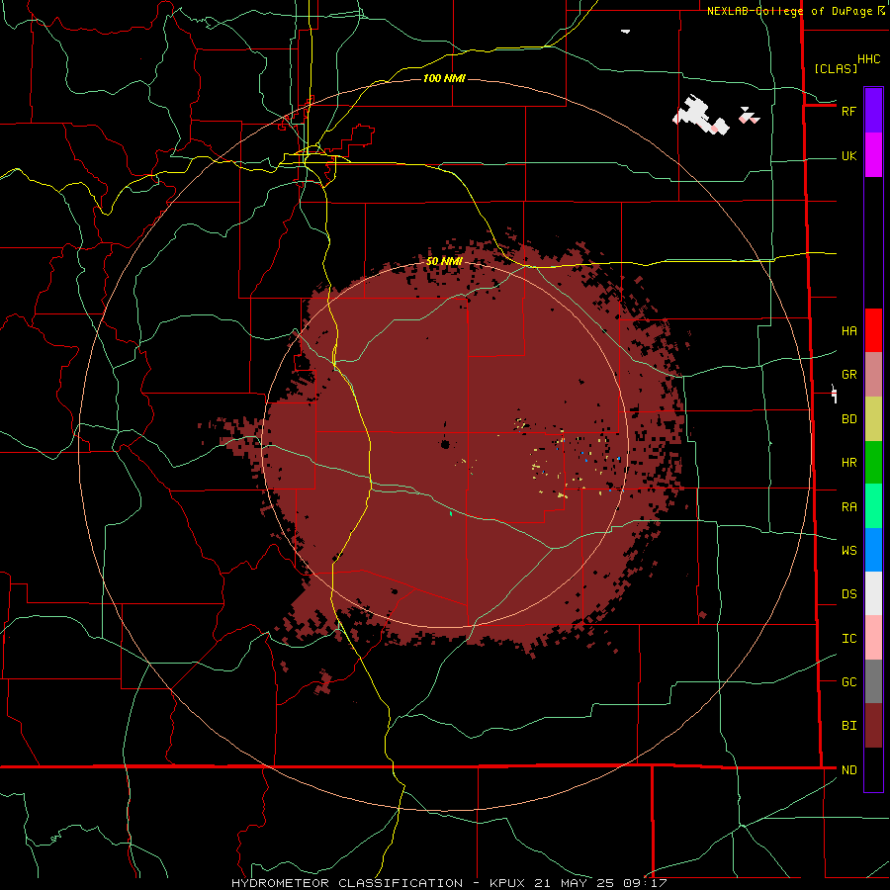
Task: Click the 'NEXLAB-College of DuPage' credit text
Action: [791, 11]
